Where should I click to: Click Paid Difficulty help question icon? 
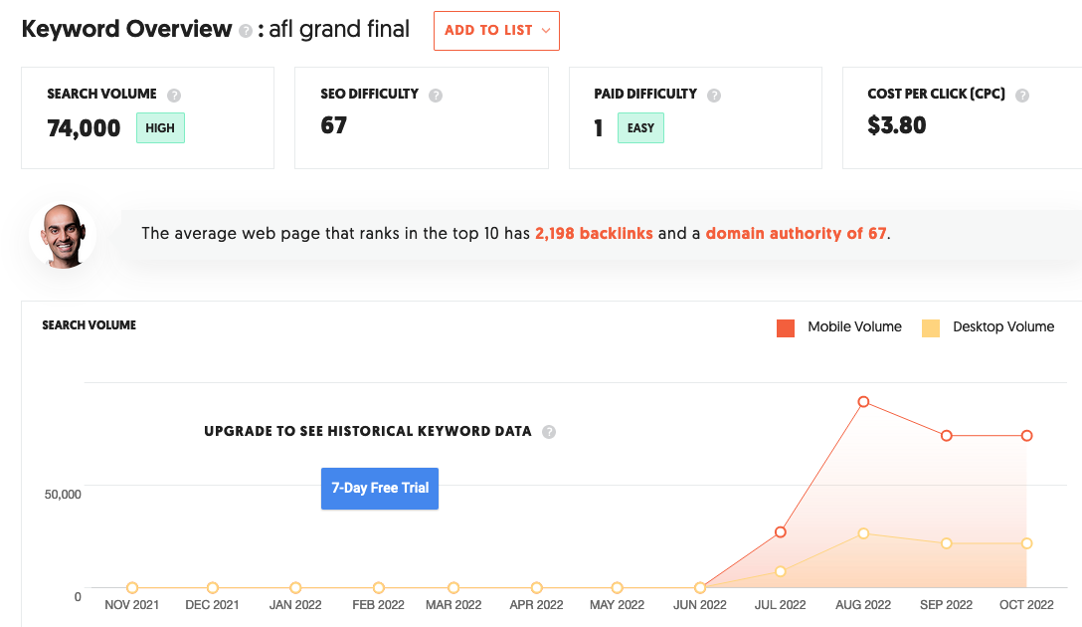click(x=714, y=96)
